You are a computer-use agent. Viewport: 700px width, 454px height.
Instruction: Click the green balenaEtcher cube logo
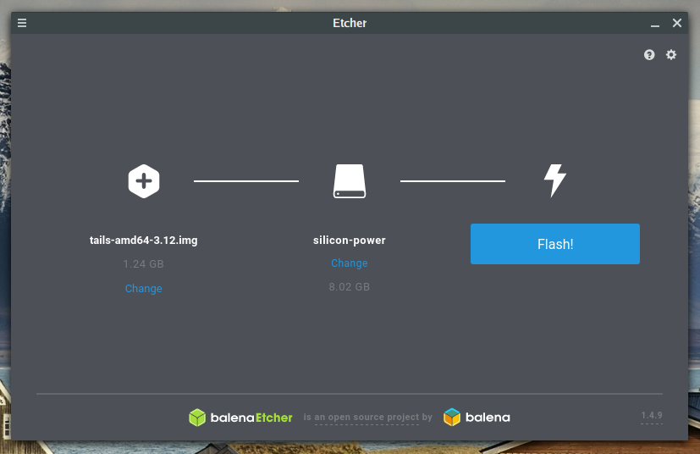click(x=197, y=418)
